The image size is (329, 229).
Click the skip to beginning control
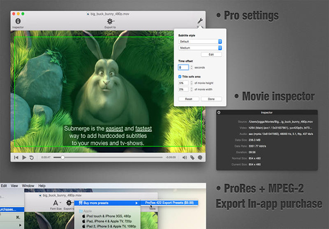pyautogui.click(x=16, y=158)
